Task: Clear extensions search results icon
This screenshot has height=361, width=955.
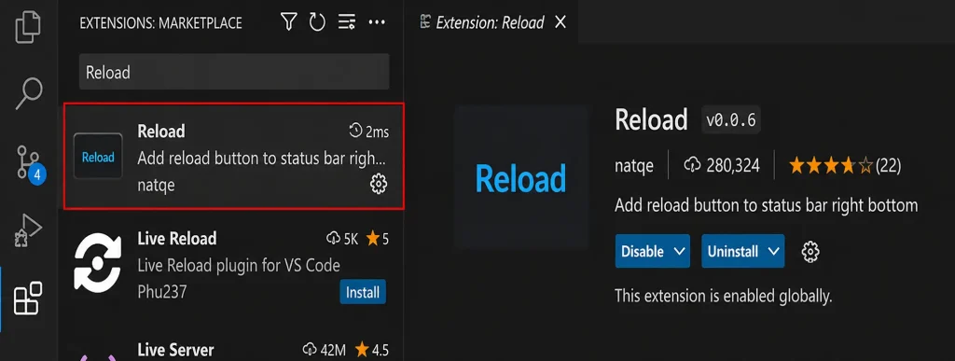Action: click(x=347, y=23)
